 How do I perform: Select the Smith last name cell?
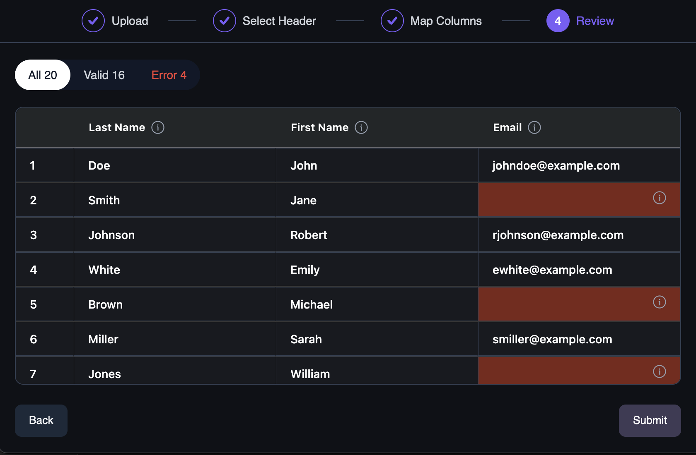(x=175, y=200)
